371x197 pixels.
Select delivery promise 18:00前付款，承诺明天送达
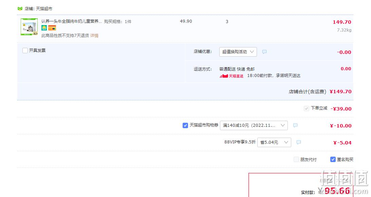pyautogui.click(x=274, y=76)
